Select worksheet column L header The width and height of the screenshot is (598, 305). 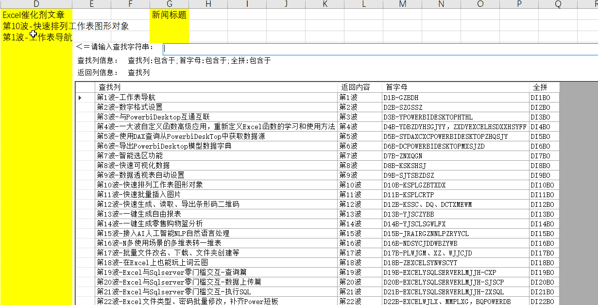364,4
